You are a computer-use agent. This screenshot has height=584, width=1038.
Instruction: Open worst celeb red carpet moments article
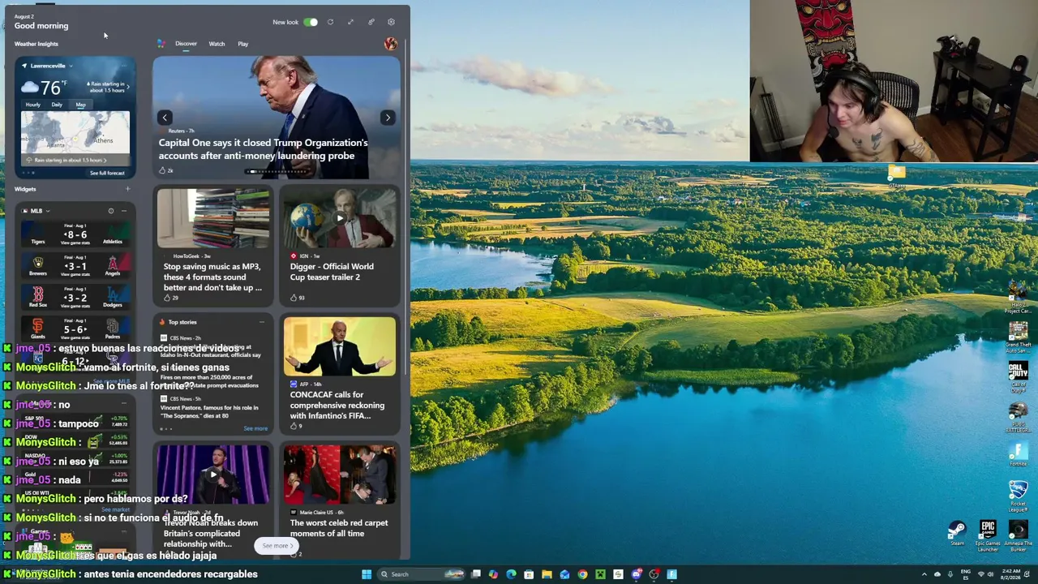pos(339,528)
